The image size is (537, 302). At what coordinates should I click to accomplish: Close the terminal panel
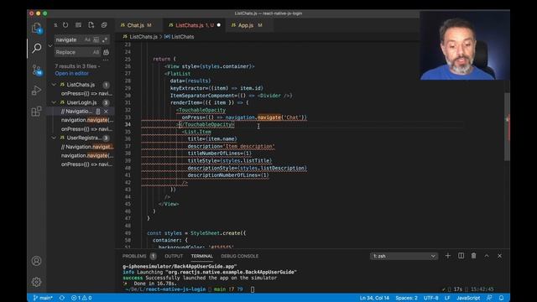tap(500, 256)
